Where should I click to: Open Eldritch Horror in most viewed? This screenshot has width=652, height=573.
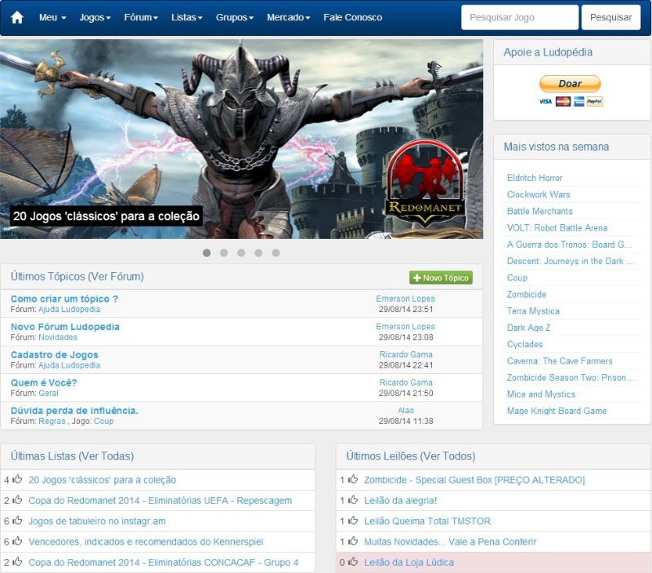point(535,178)
